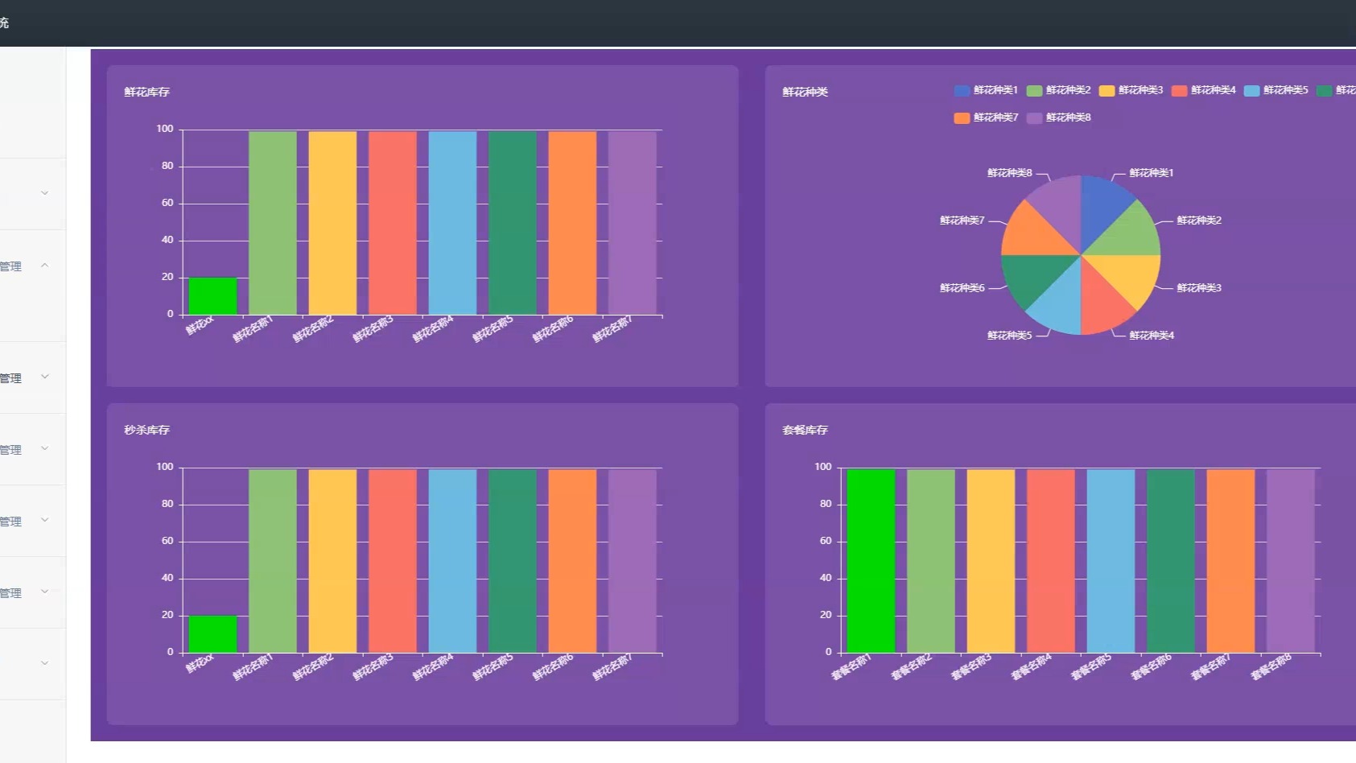Click the 鲜花名称3 bar in 鲜花库存 chart
1356x763 pixels.
(393, 223)
